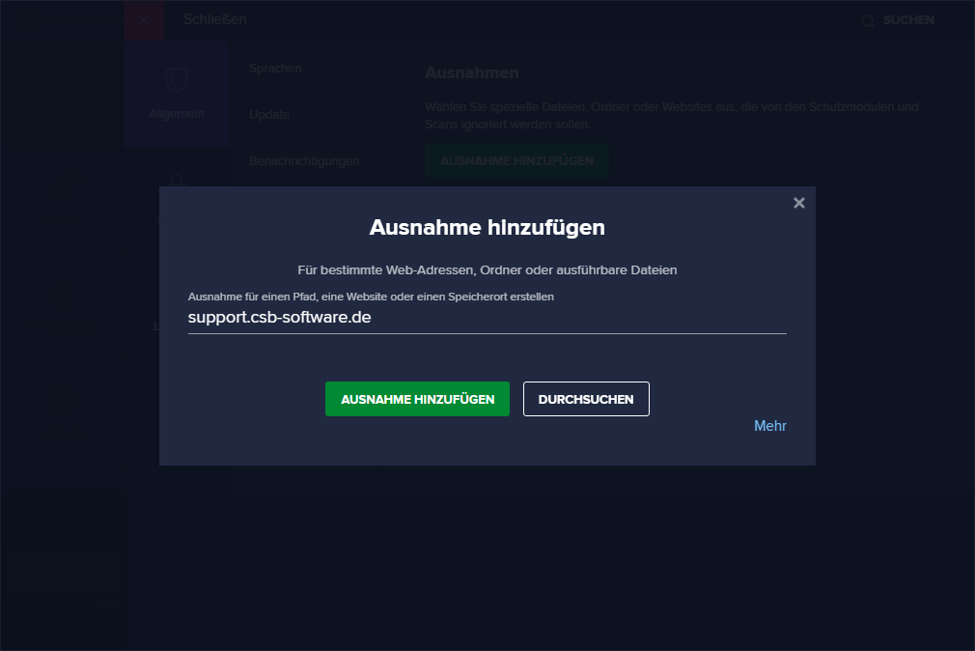Click the Ausnahmen heading in the settings window
This screenshot has width=975, height=651.
click(x=472, y=72)
